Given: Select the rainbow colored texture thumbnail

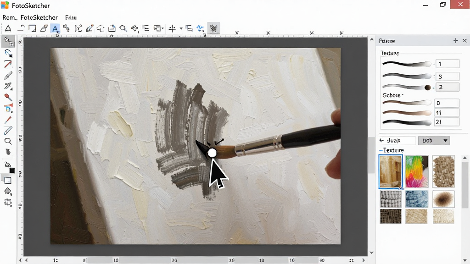Looking at the screenshot, I should (x=417, y=171).
